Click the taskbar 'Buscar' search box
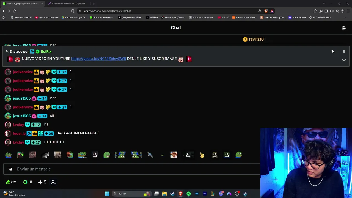The image size is (352, 198). click(131, 194)
